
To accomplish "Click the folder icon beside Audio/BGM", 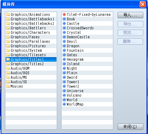I will coord(8,68).
